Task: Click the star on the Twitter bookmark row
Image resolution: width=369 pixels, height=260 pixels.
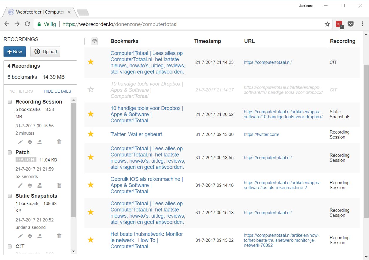Action: (x=91, y=134)
